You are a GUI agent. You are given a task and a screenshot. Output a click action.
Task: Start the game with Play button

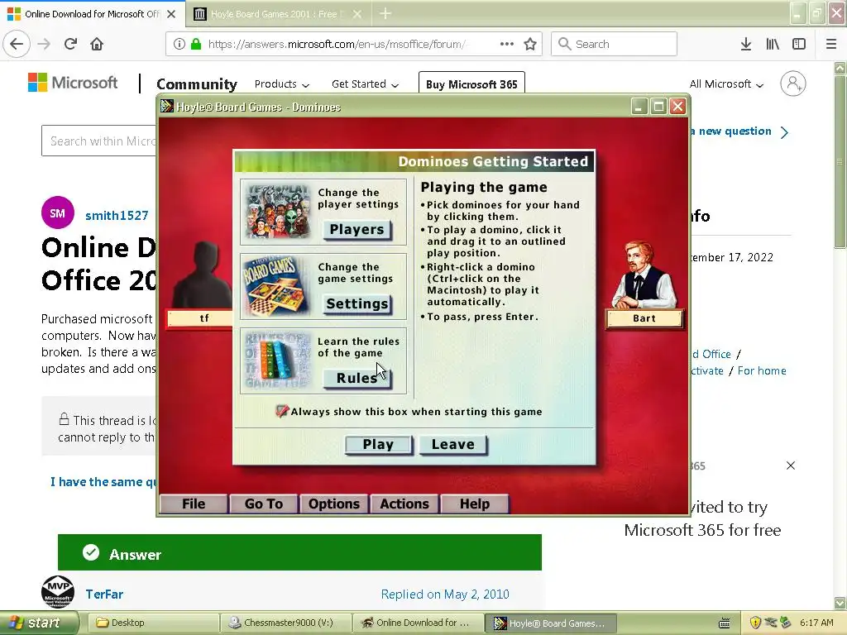point(378,444)
